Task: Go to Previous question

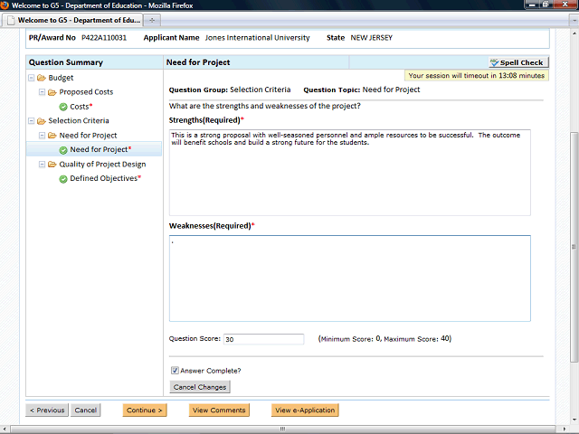Action: pos(47,410)
